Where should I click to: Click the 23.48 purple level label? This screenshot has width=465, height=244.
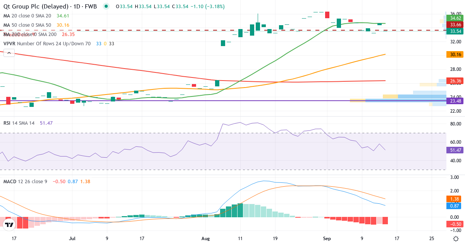455,101
